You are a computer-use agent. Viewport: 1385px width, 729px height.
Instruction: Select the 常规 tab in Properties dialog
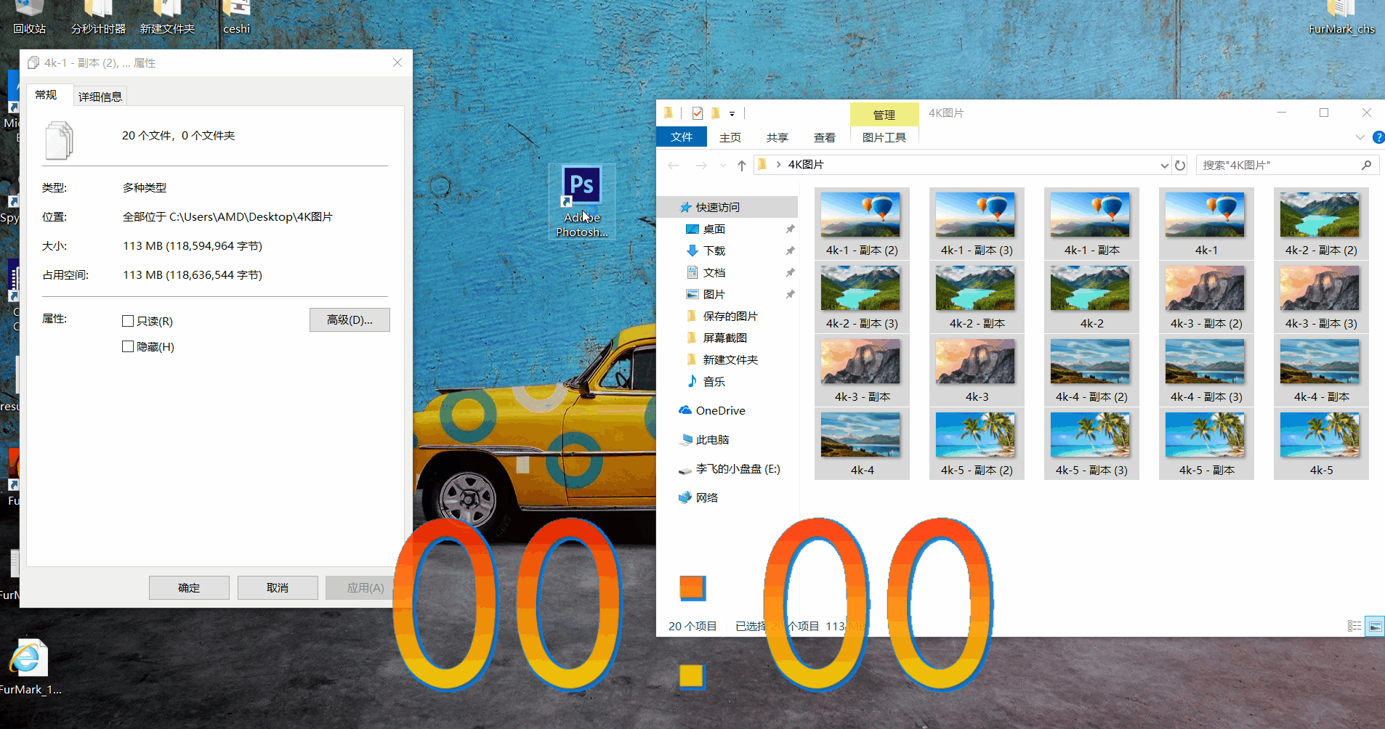pos(46,95)
